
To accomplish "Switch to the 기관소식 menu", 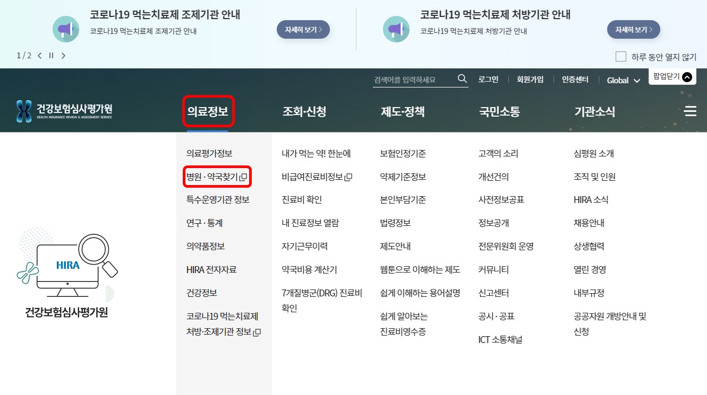I will pyautogui.click(x=594, y=111).
